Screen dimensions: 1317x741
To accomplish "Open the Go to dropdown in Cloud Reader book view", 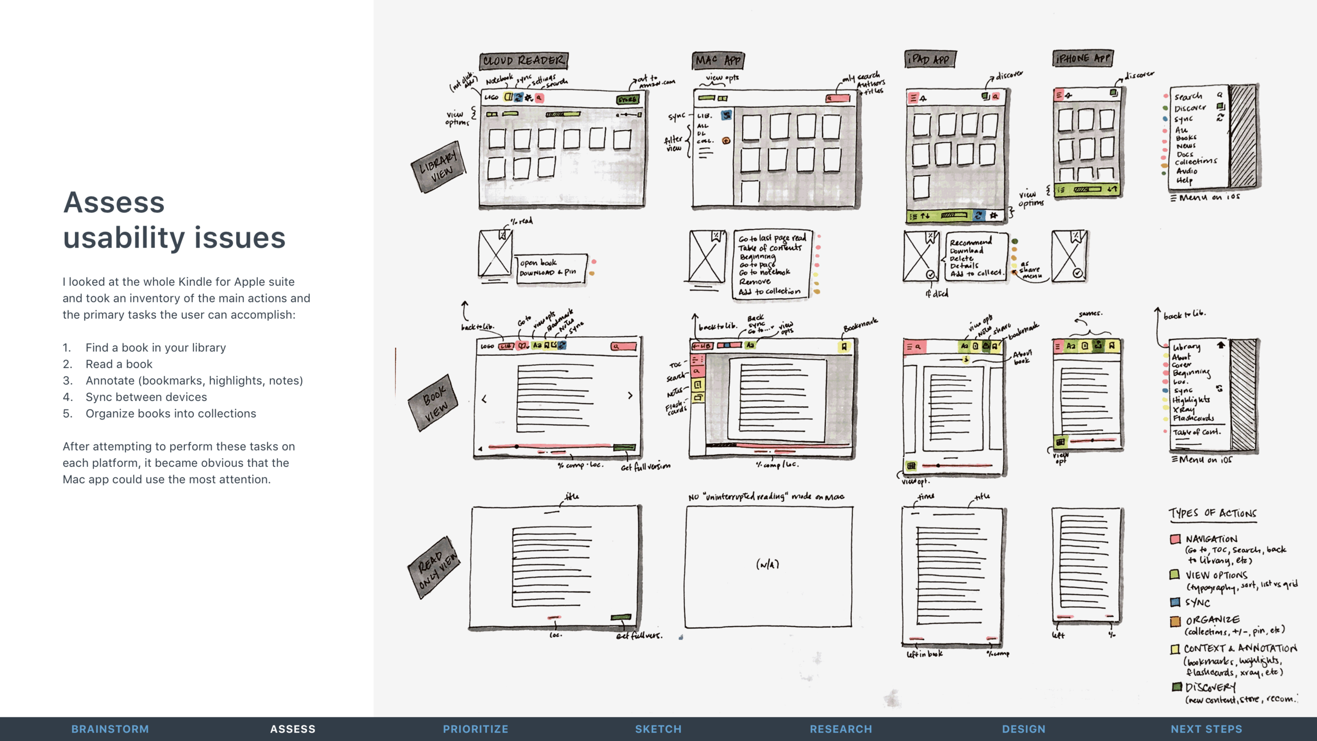I will pos(523,346).
